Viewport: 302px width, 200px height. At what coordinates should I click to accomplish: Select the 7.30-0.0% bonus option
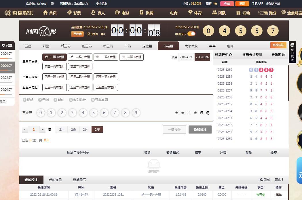point(202,57)
